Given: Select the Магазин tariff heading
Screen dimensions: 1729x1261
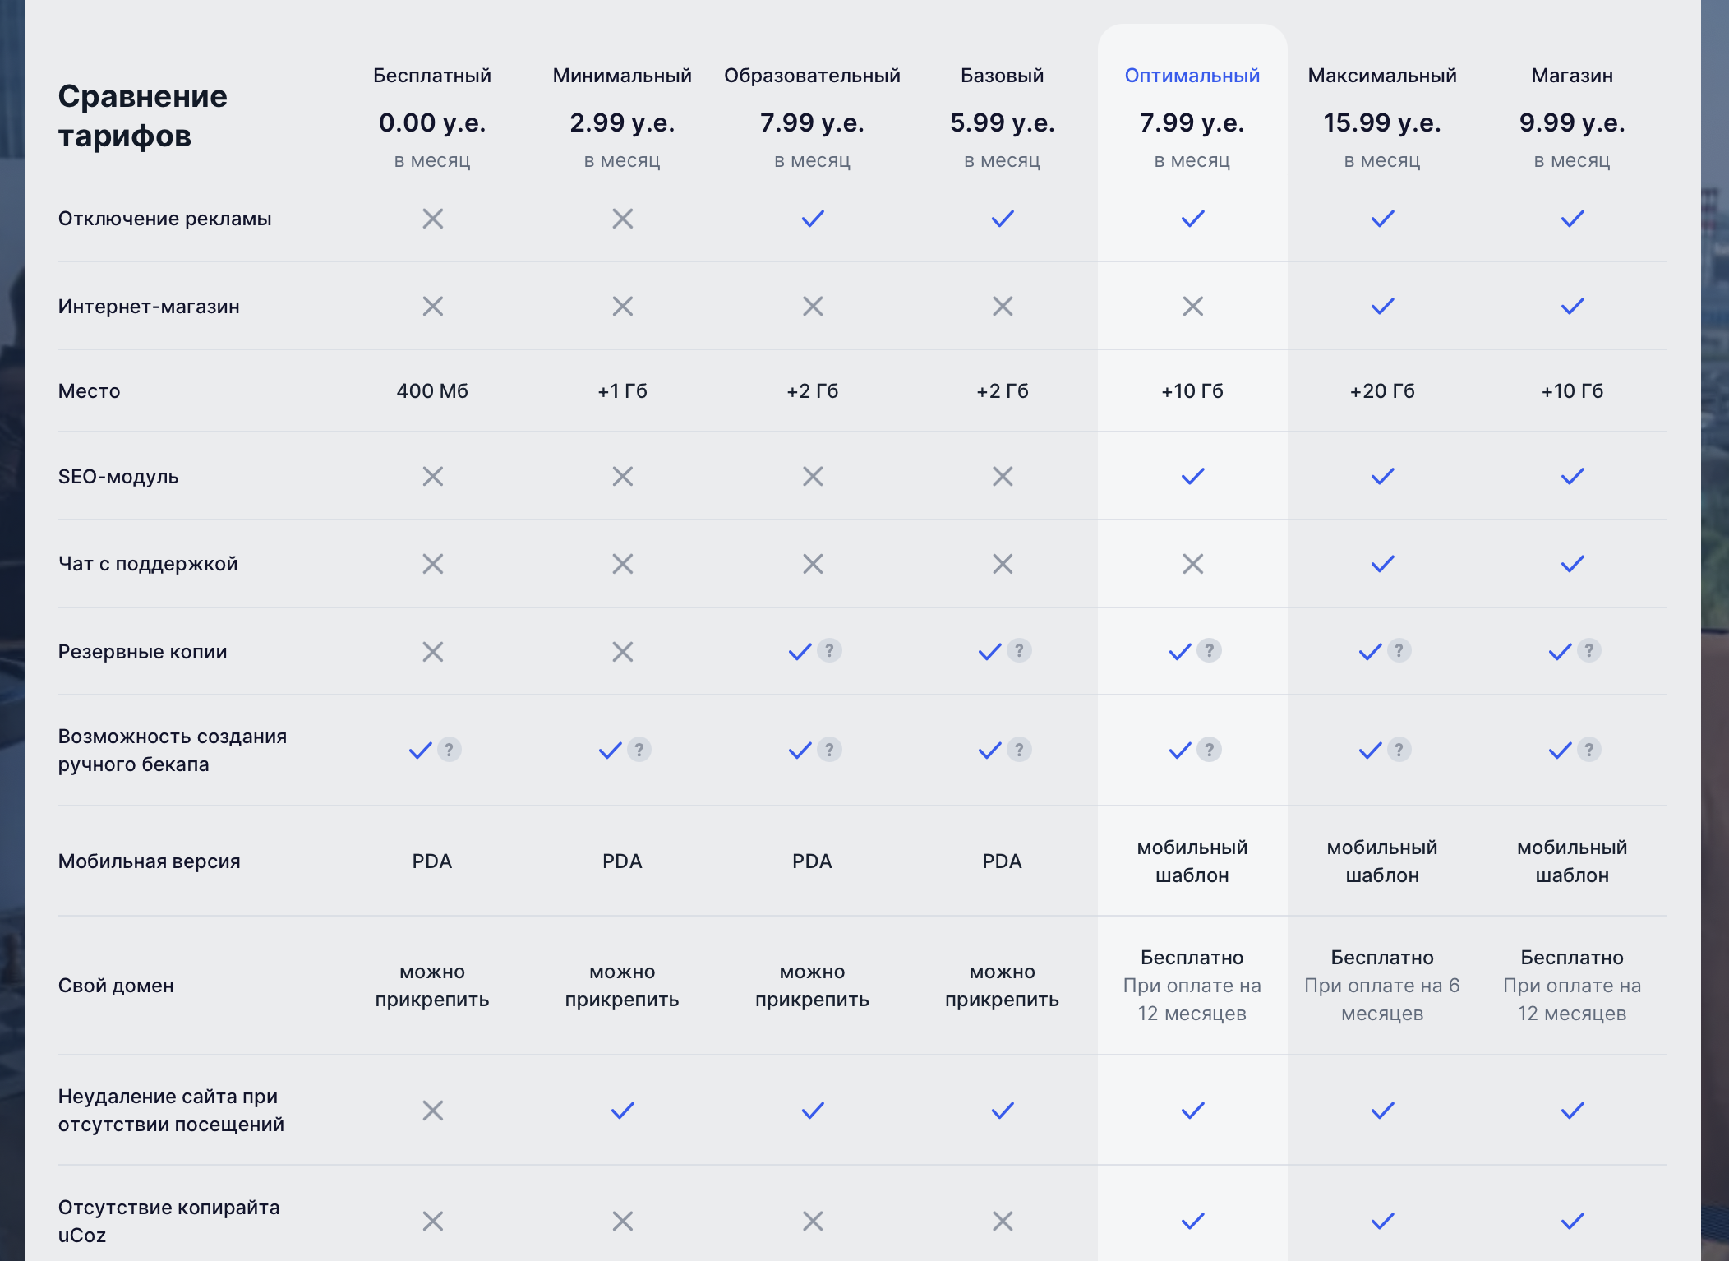Looking at the screenshot, I should (1572, 76).
